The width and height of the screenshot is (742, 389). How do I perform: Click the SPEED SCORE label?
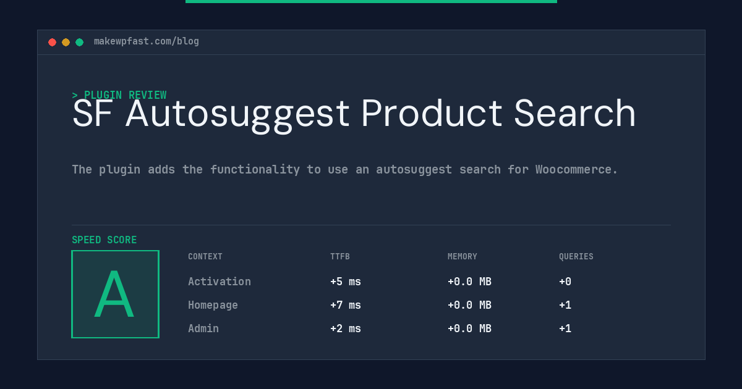click(104, 240)
